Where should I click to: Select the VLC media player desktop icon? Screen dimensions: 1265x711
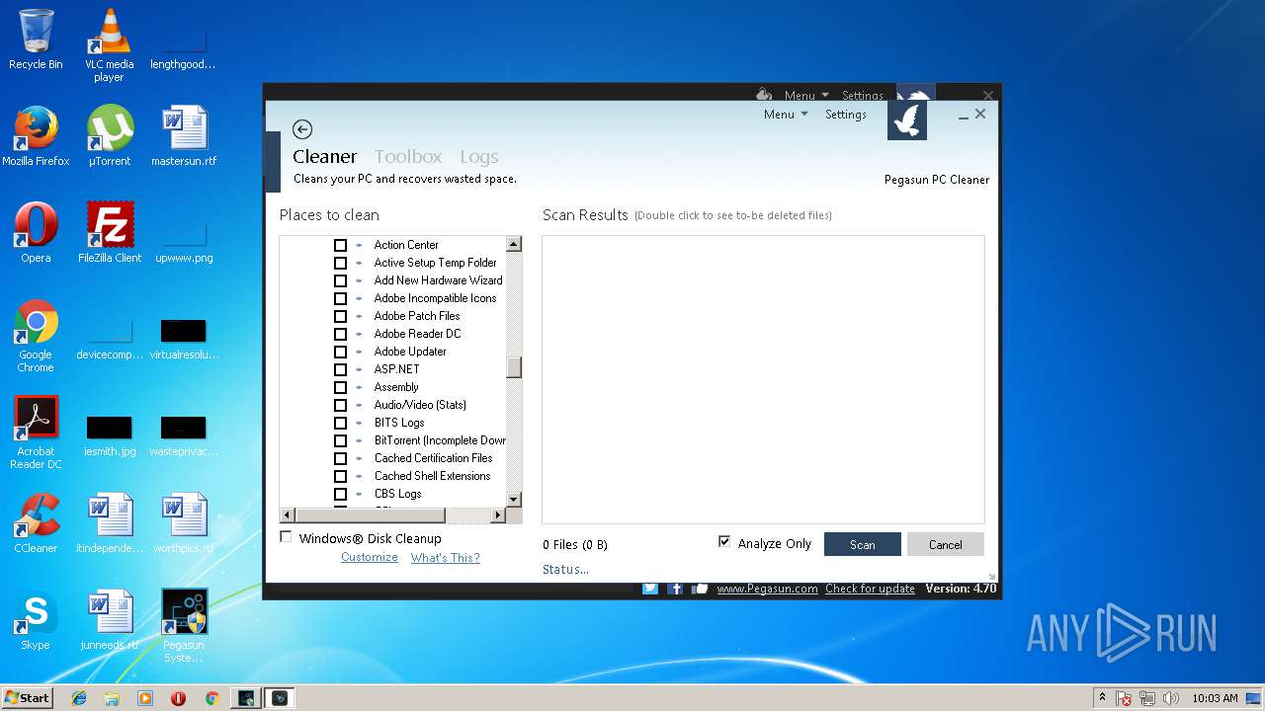(x=109, y=45)
